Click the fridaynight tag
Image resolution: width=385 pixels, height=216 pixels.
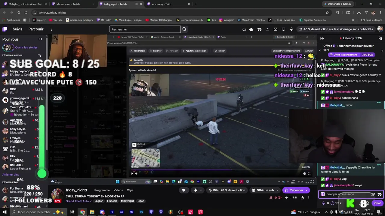127,201
